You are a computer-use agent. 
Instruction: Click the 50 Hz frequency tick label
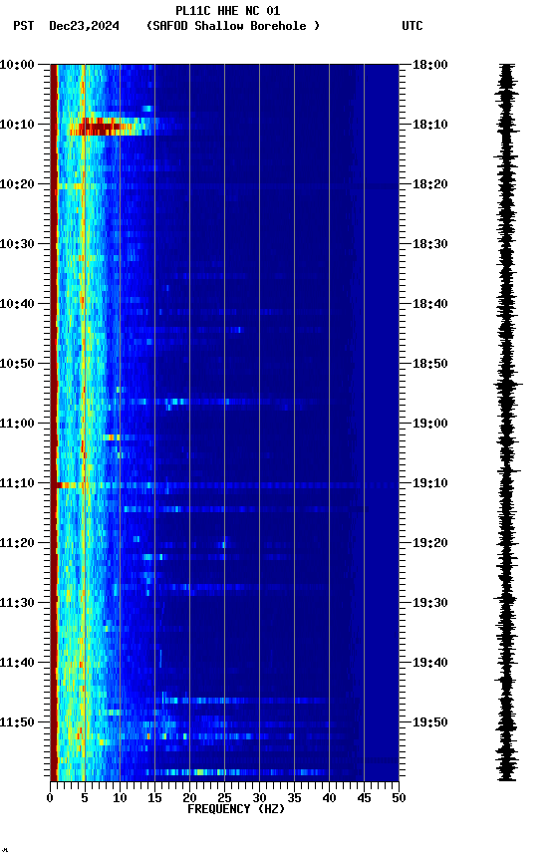pos(400,799)
